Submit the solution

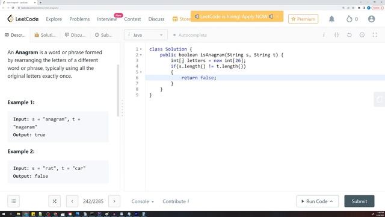pos(359,201)
